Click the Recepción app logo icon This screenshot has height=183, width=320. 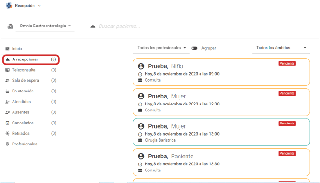(9, 6)
